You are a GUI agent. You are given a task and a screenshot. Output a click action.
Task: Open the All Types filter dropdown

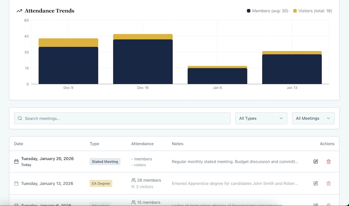click(x=261, y=118)
